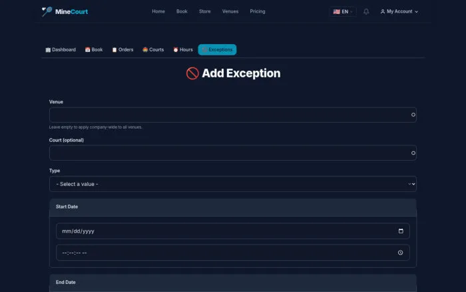This screenshot has width=466, height=292.
Task: Go to the Courts tab
Action: [x=153, y=50]
